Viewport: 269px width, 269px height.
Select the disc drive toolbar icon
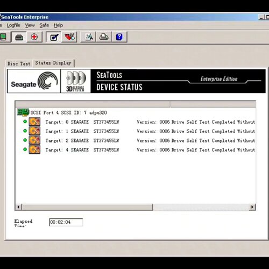pyautogui.click(x=19, y=37)
